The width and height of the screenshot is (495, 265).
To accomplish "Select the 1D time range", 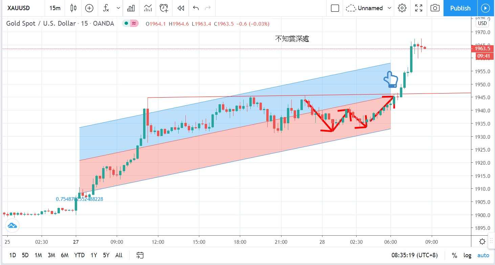I will (x=13, y=255).
